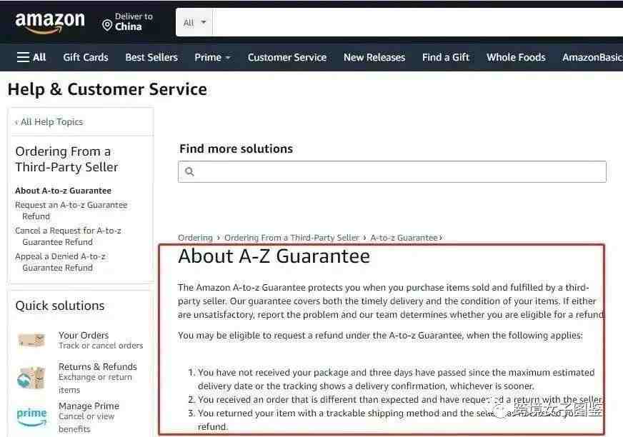
Task: Open Customer Service nav item
Action: (x=287, y=57)
